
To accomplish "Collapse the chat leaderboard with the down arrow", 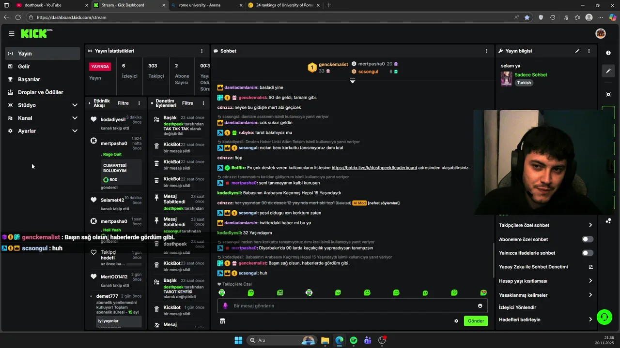I will [x=353, y=81].
